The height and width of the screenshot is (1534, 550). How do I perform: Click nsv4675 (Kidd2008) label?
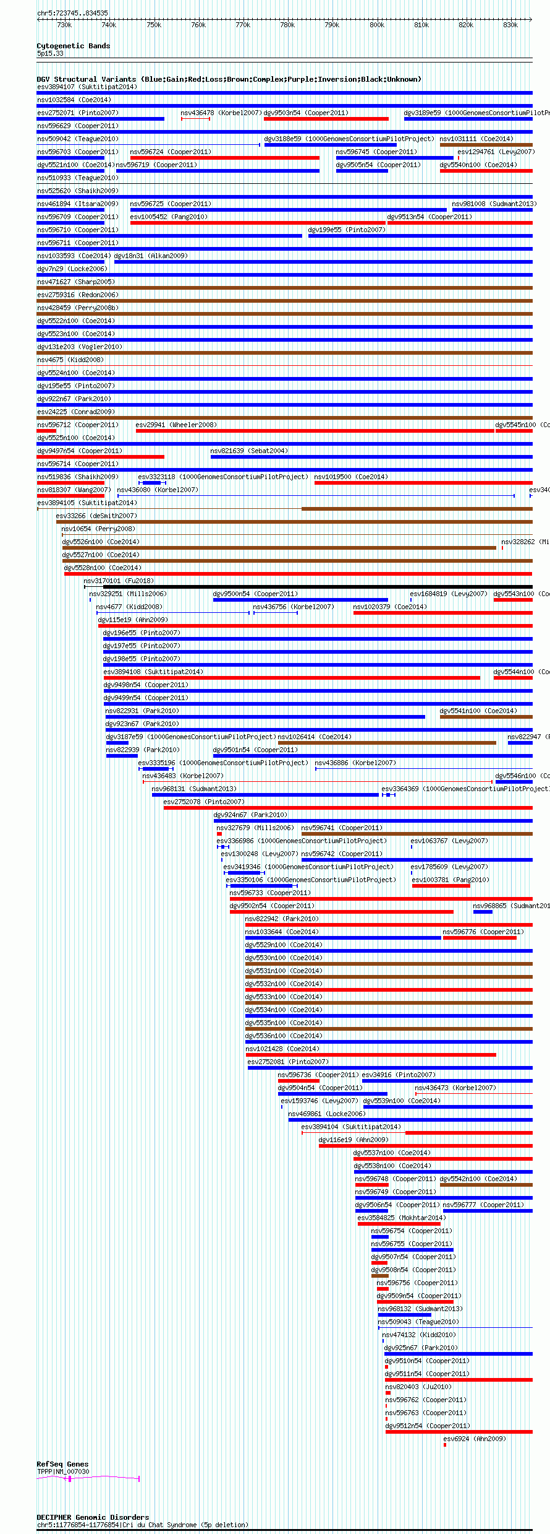click(70, 360)
